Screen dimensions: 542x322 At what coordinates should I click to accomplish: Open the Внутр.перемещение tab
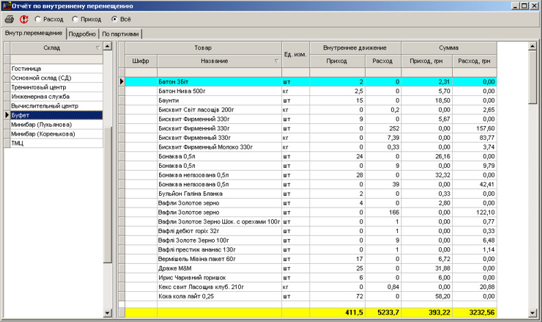pyautogui.click(x=34, y=34)
